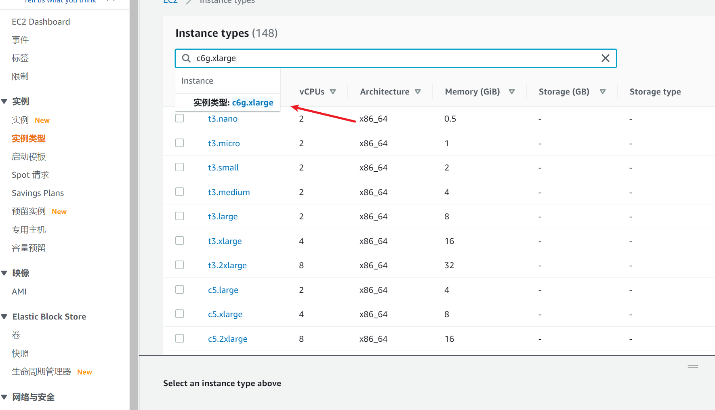
Task: Check the c5.large row checkbox
Action: (x=180, y=289)
